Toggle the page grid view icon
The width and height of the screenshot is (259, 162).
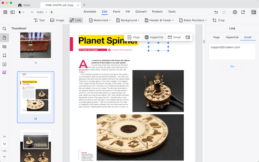[x=5, y=12]
